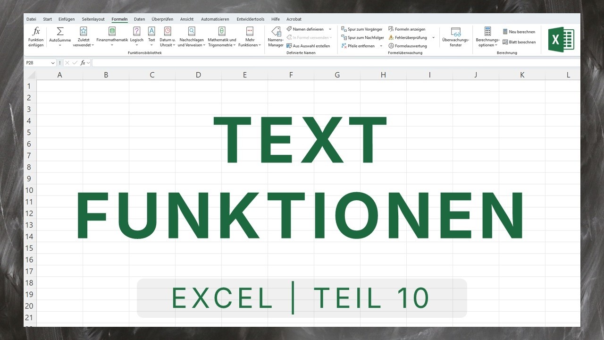Click the Funktion einfügen fx icon
604x340 pixels.
(x=36, y=31)
